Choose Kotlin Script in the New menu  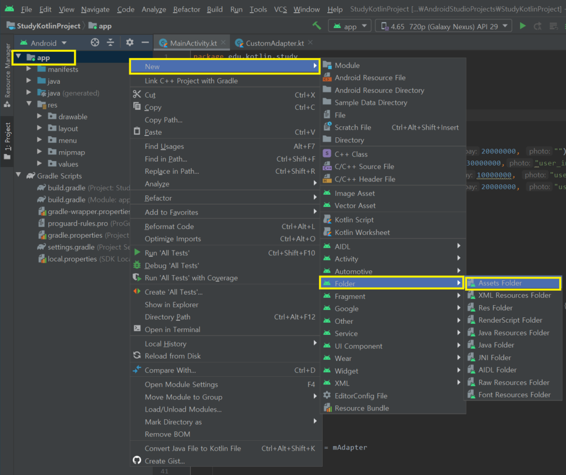(x=354, y=220)
